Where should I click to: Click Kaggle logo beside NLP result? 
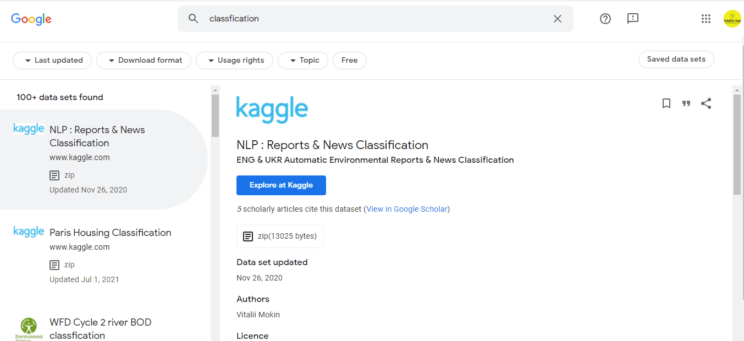point(29,129)
